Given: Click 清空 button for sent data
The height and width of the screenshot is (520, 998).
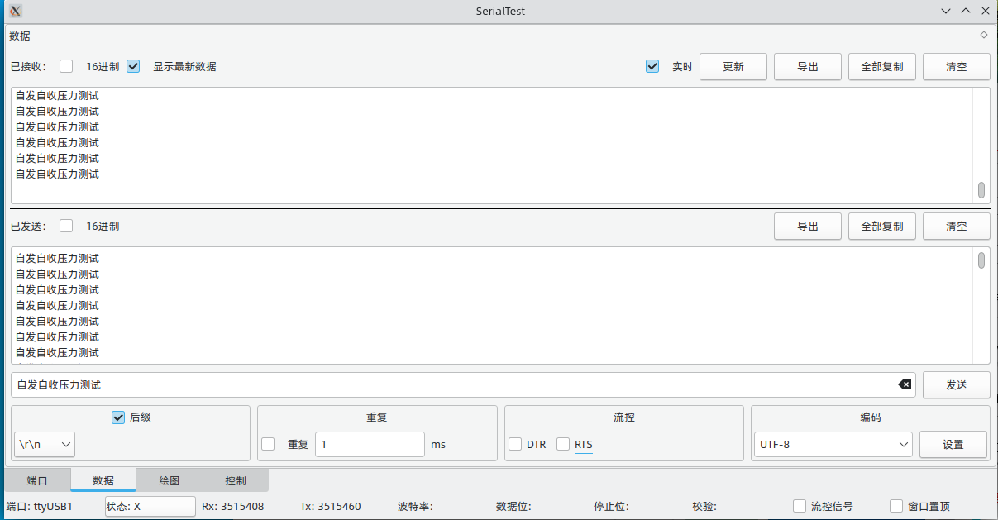Looking at the screenshot, I should (x=957, y=227).
